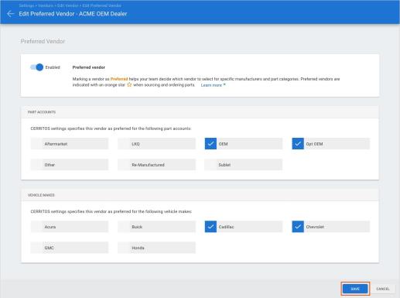Click the orange word Preferred in the description
This screenshot has height=298, width=400.
pos(119,79)
